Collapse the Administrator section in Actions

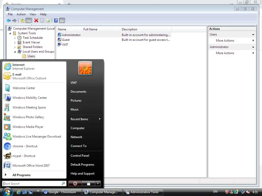253,47
